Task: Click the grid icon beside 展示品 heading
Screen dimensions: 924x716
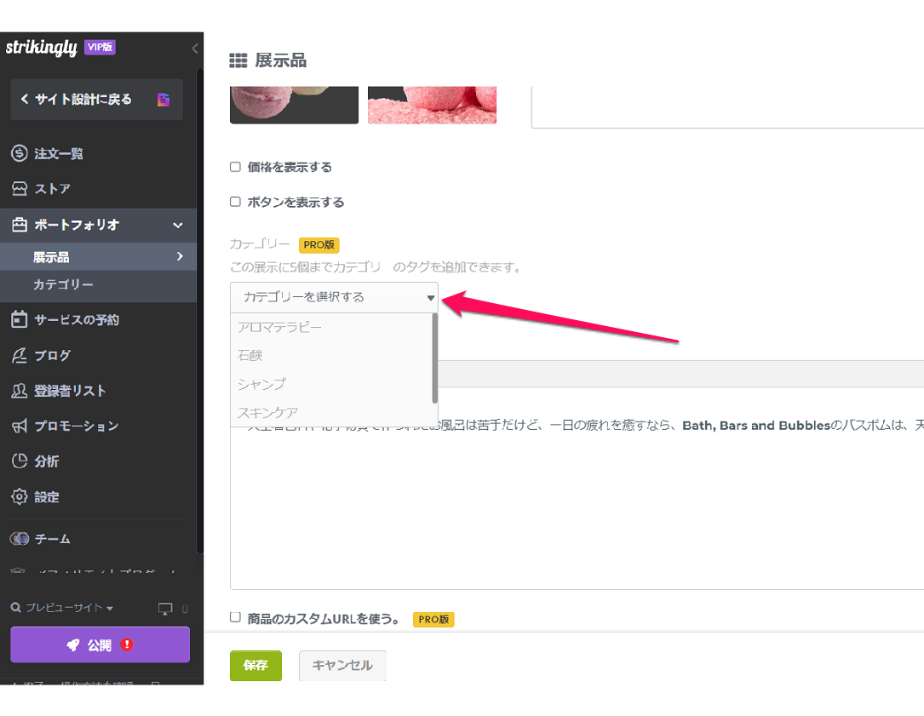Action: (238, 60)
